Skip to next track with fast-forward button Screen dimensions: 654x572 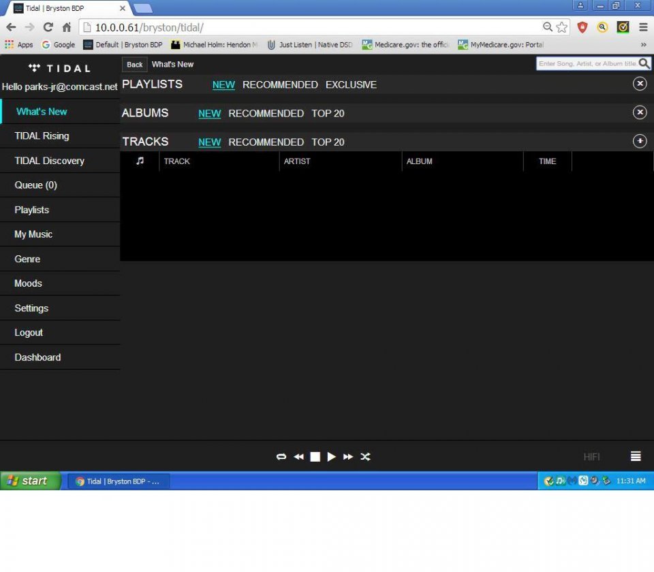click(348, 456)
